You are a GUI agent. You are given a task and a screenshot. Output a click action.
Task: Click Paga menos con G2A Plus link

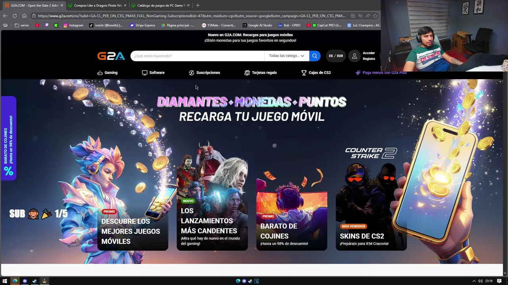(381, 73)
